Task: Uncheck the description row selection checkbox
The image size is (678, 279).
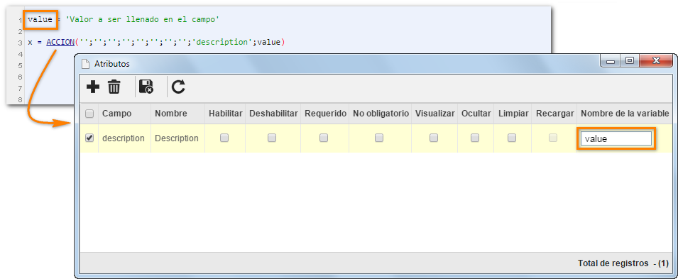Action: [x=89, y=138]
